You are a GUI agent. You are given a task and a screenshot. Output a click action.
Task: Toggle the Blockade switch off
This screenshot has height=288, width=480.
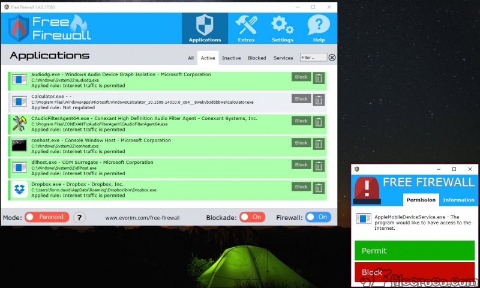pyautogui.click(x=252, y=217)
